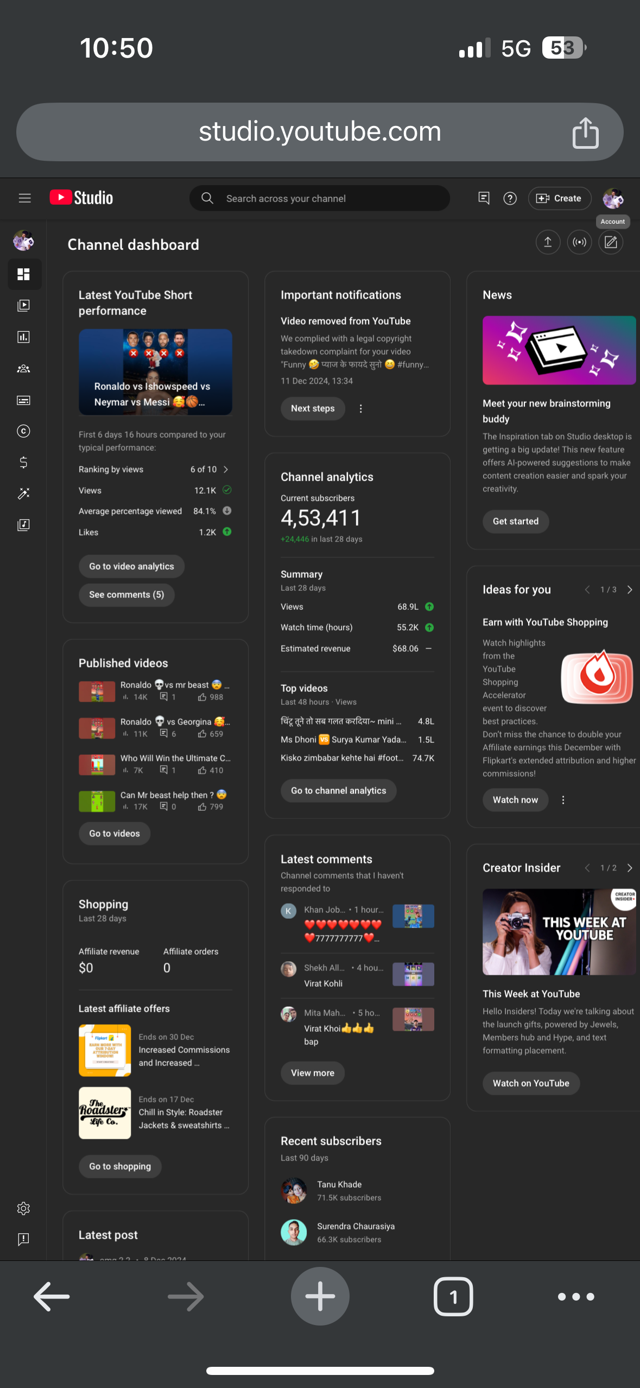Click the Get started button
The width and height of the screenshot is (640, 1388).
516,521
